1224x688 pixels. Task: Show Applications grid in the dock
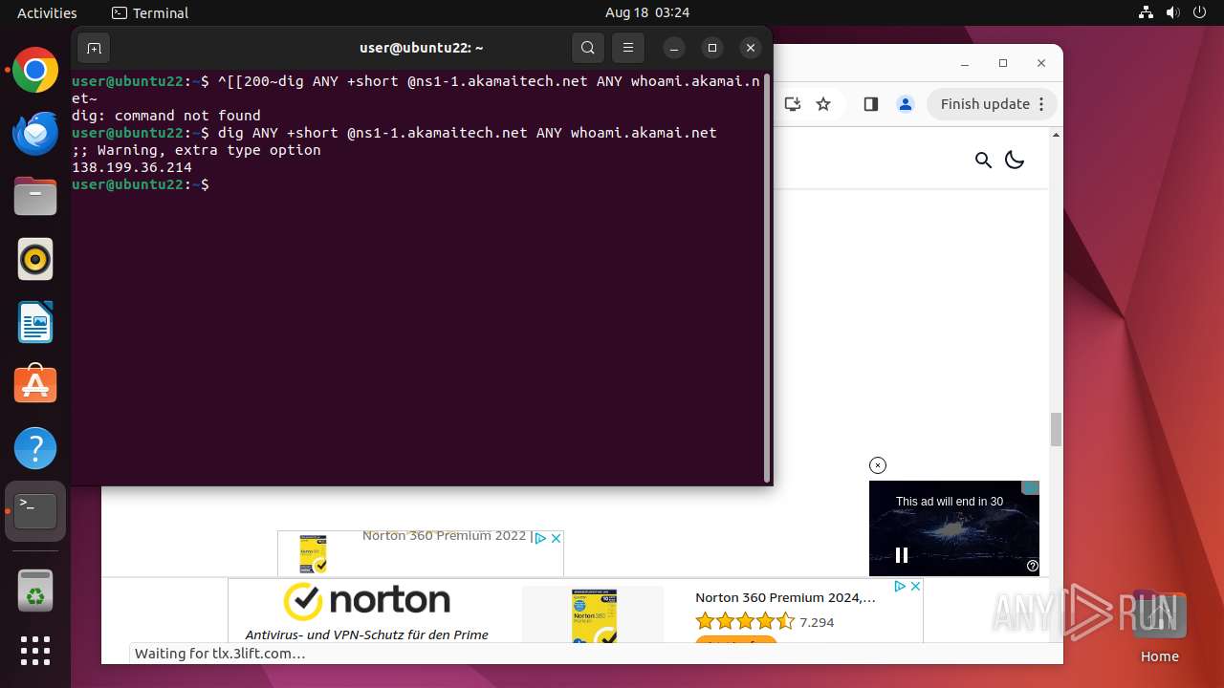(x=35, y=651)
